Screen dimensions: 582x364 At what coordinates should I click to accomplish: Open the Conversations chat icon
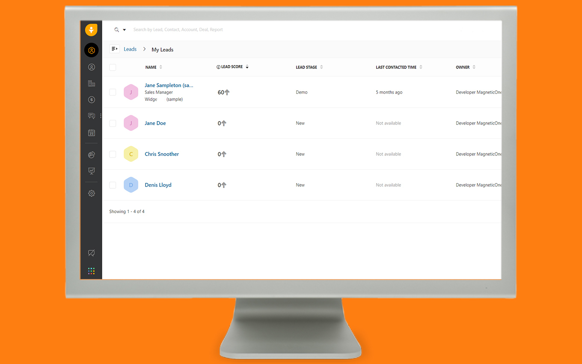[x=91, y=116]
